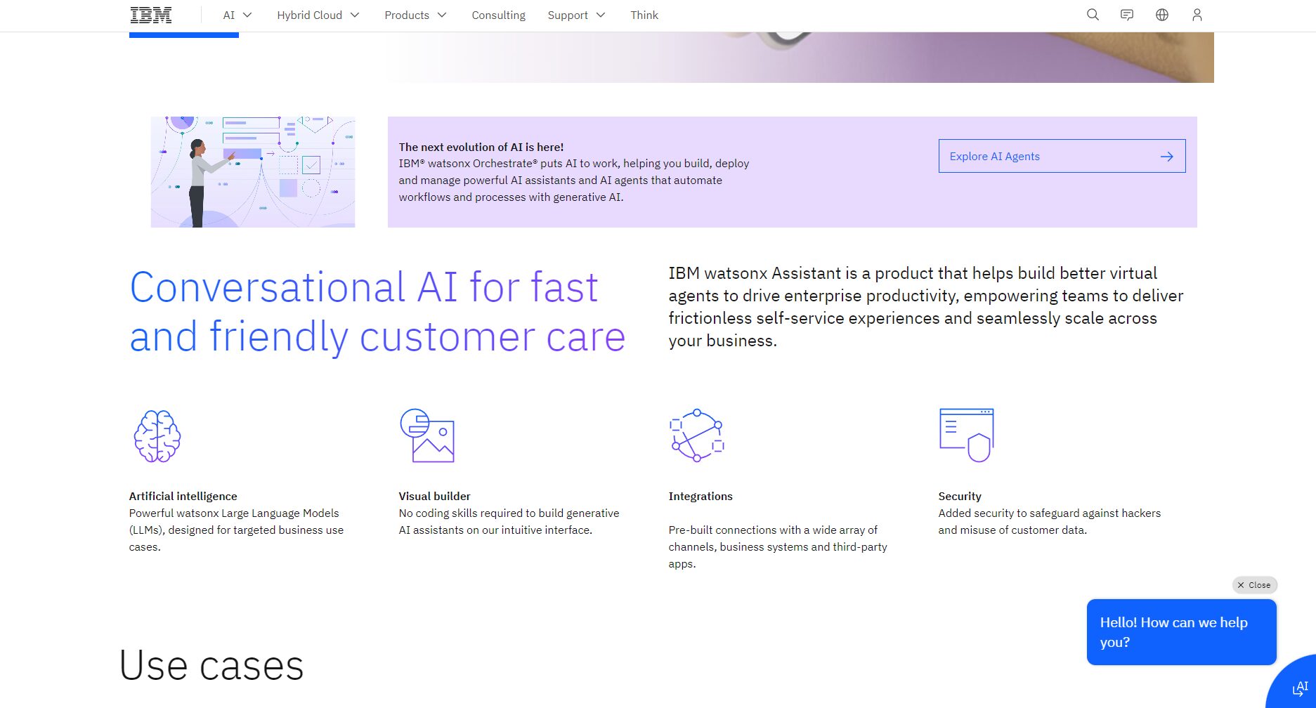Click the Explore AI Agents button
Screen dimensions: 1316x708
[x=1062, y=156]
